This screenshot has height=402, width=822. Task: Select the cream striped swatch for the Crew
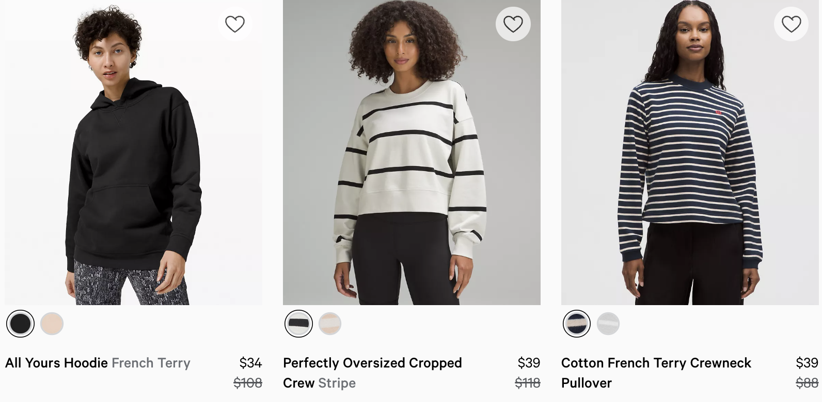[330, 324]
